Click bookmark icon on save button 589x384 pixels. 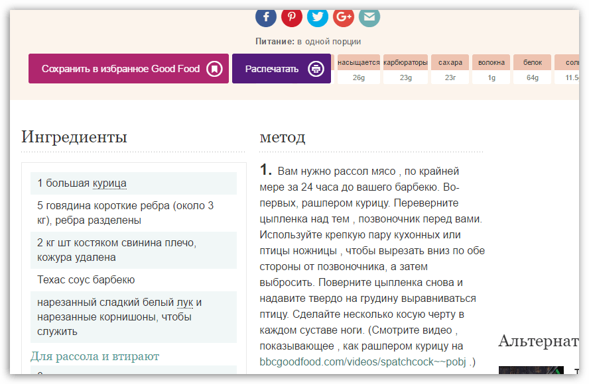214,69
